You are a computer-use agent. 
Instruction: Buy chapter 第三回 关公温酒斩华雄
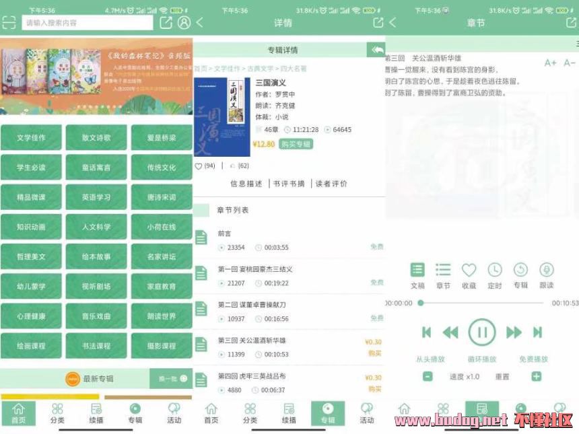tap(374, 353)
